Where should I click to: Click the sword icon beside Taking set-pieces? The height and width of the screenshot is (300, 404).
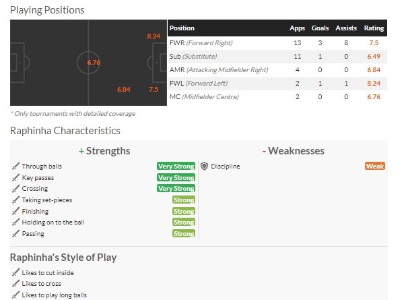[x=15, y=200]
